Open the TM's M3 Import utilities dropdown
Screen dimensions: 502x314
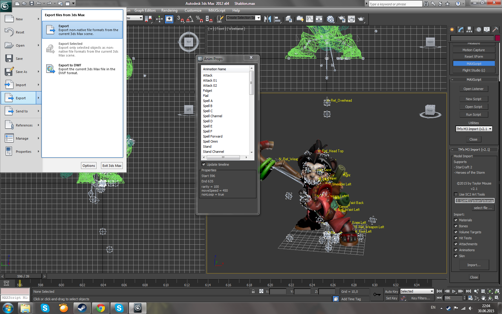point(474,129)
